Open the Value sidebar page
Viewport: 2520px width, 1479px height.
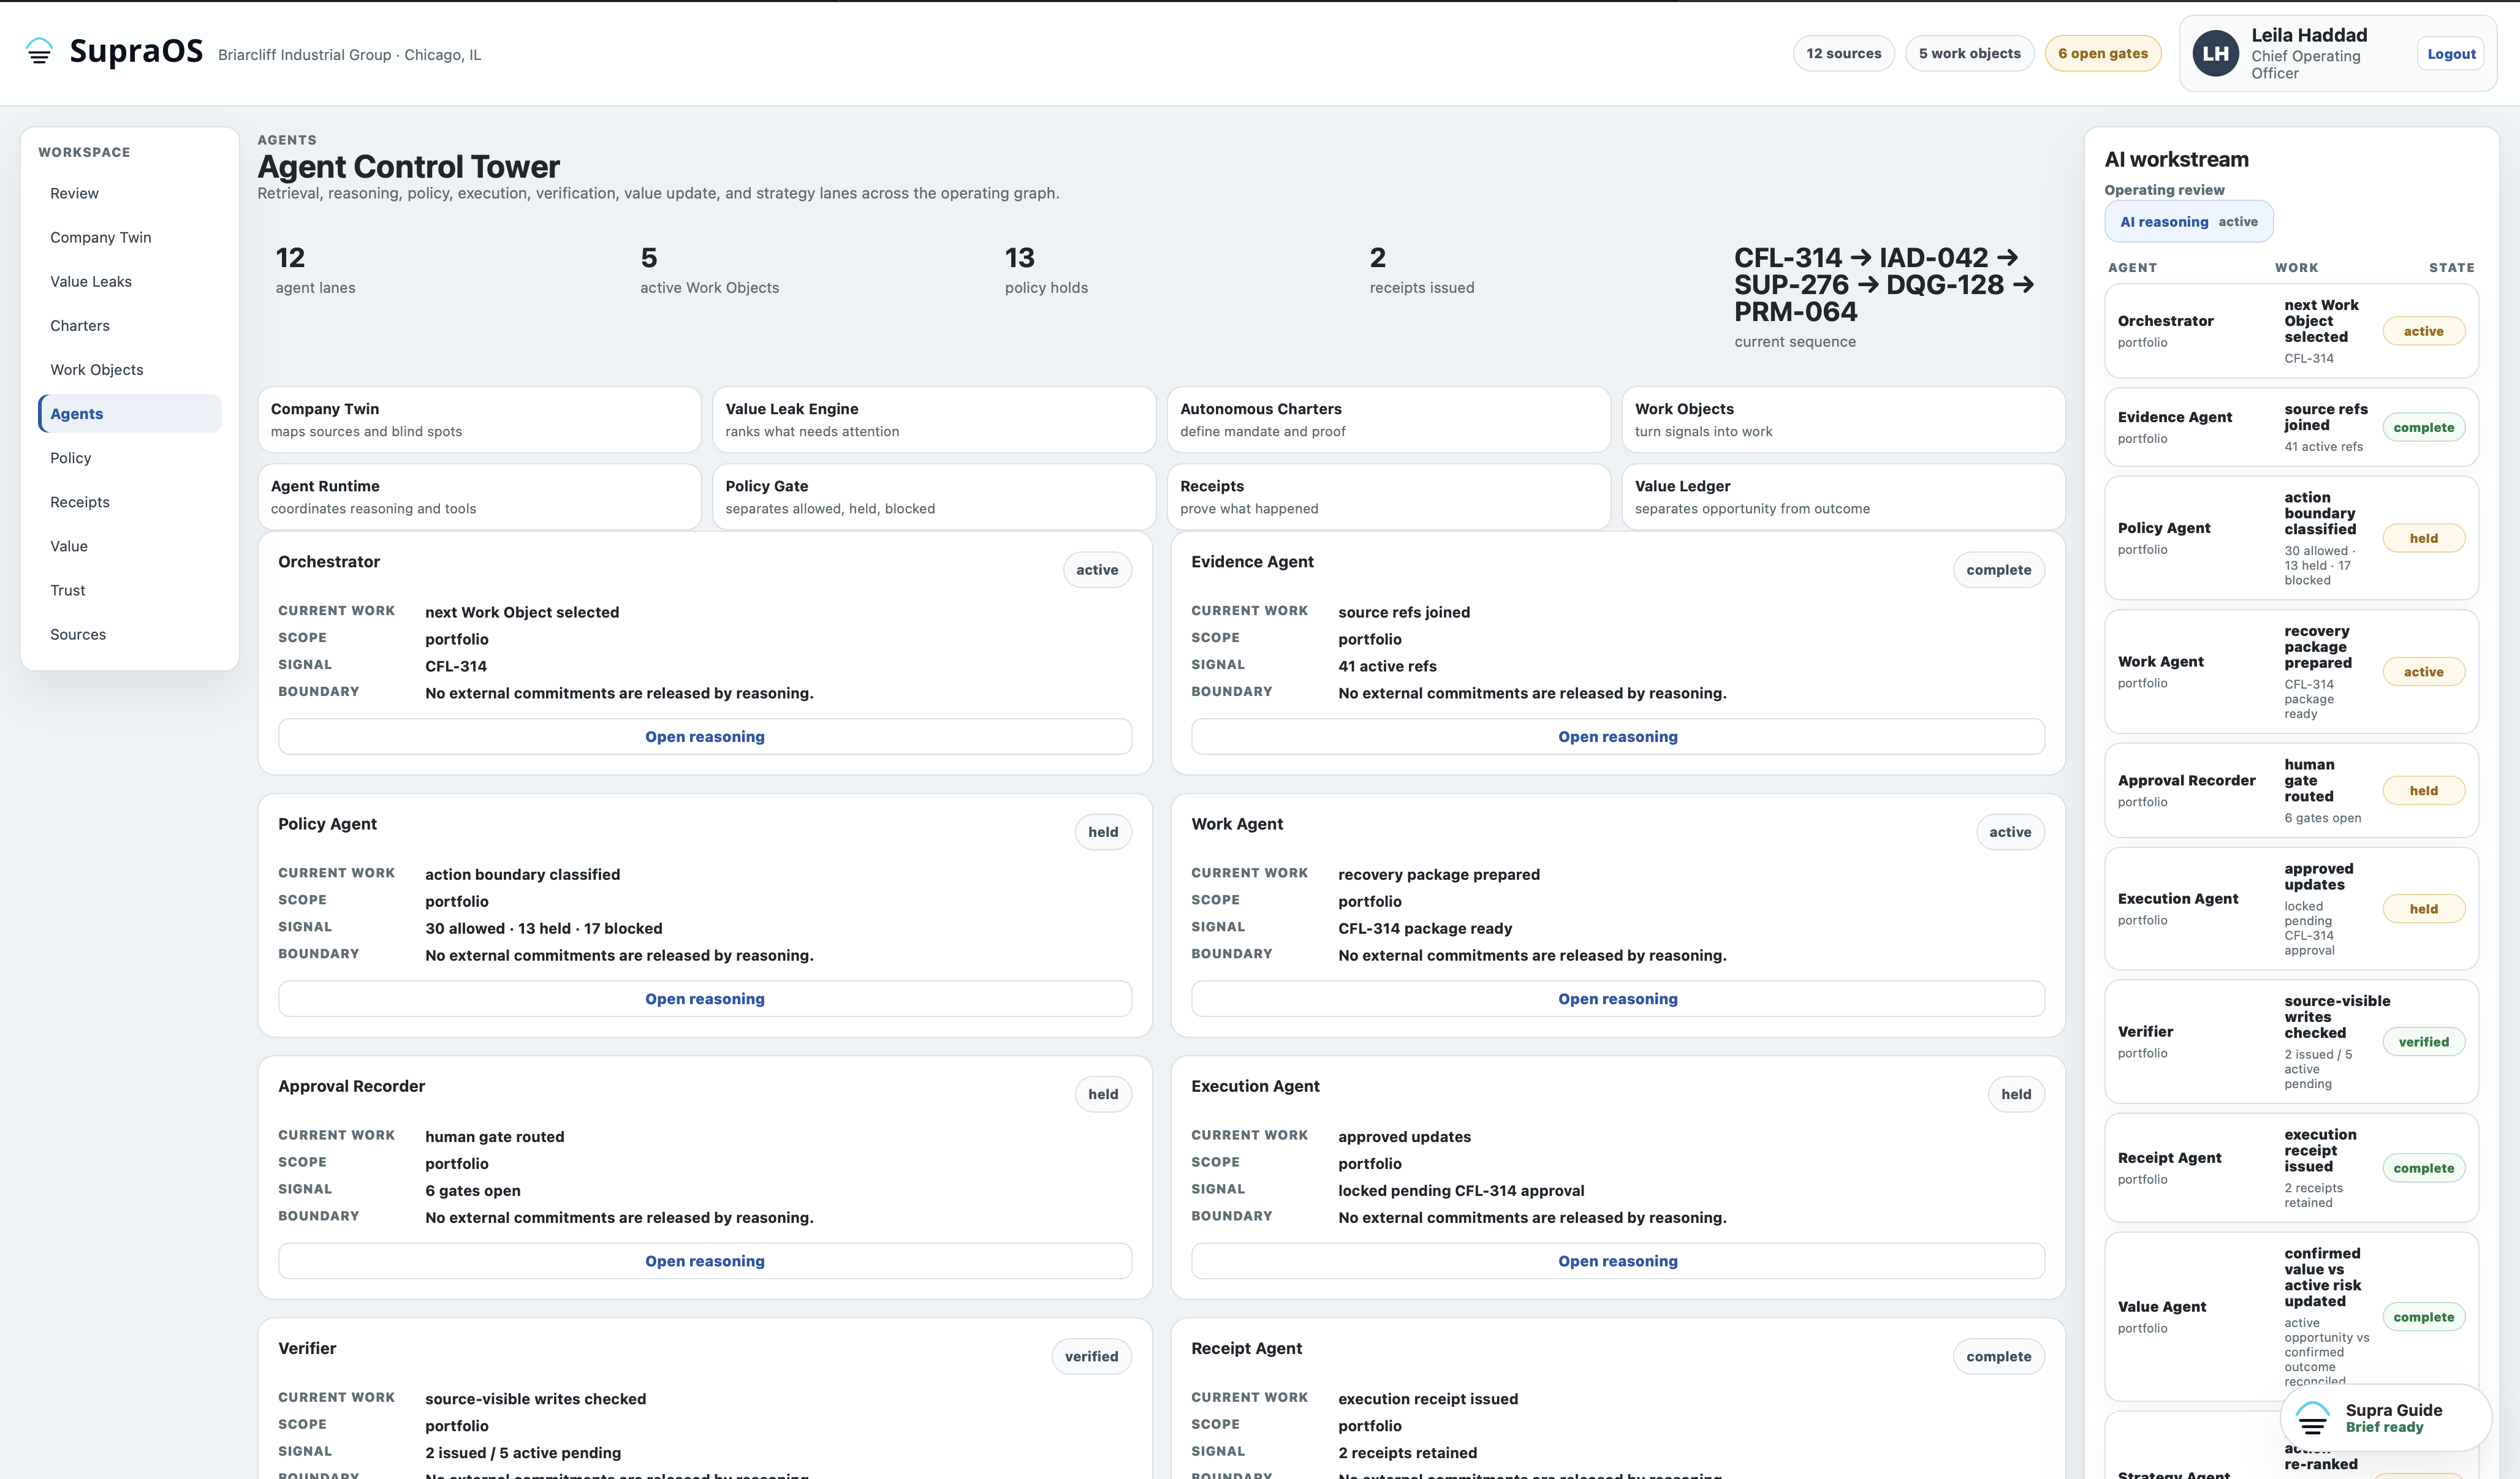pyautogui.click(x=130, y=545)
